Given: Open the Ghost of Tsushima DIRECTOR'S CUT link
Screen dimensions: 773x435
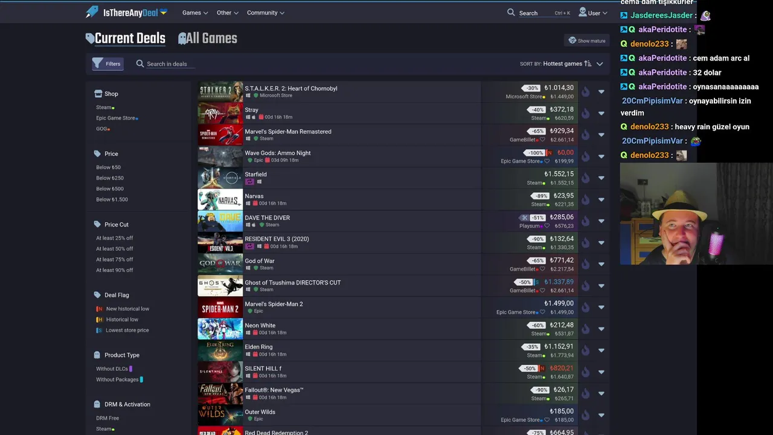Looking at the screenshot, I should pyautogui.click(x=293, y=283).
